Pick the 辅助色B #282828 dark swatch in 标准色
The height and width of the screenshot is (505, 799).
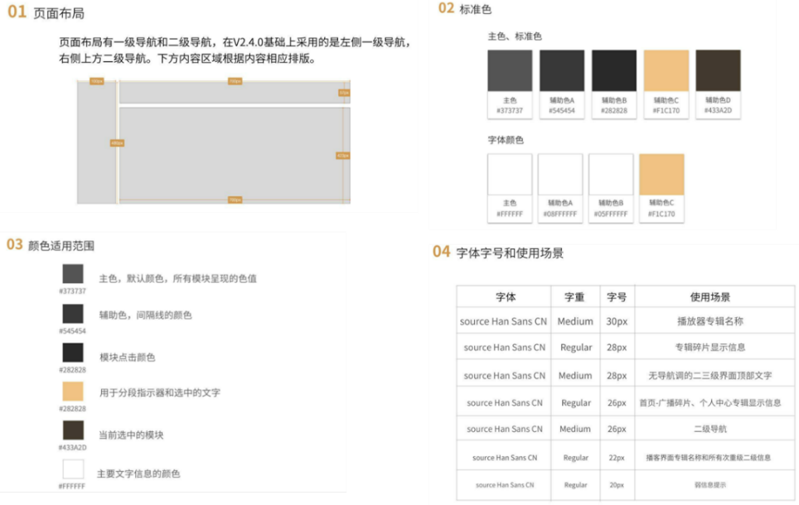pos(614,71)
